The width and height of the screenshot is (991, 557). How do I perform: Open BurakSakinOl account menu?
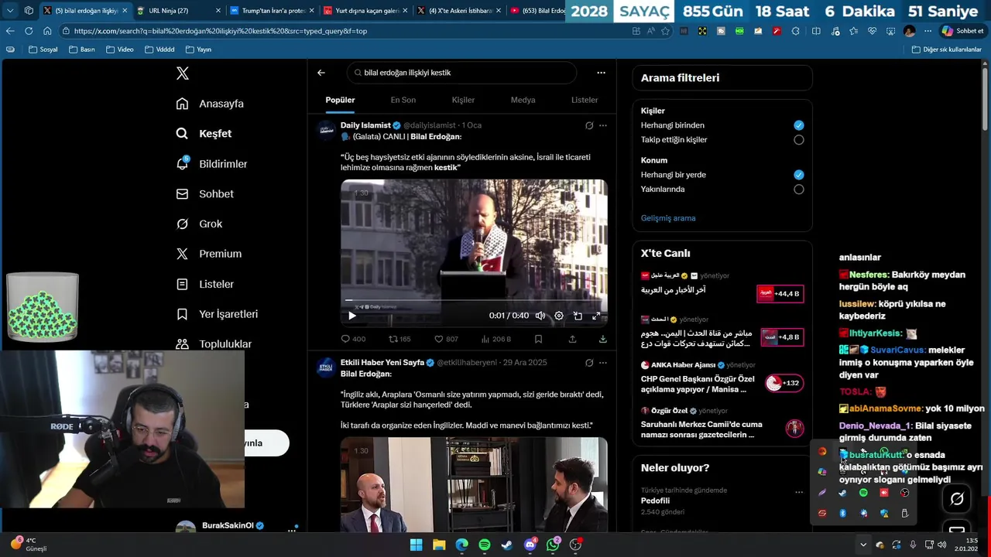click(x=292, y=529)
